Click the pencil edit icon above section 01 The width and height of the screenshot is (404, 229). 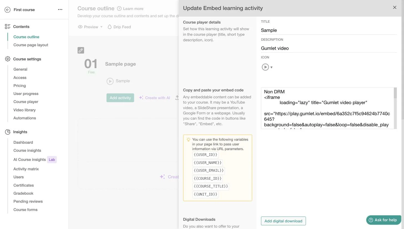click(81, 50)
